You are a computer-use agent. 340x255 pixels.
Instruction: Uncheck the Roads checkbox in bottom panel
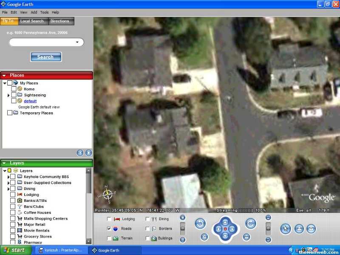click(x=109, y=229)
